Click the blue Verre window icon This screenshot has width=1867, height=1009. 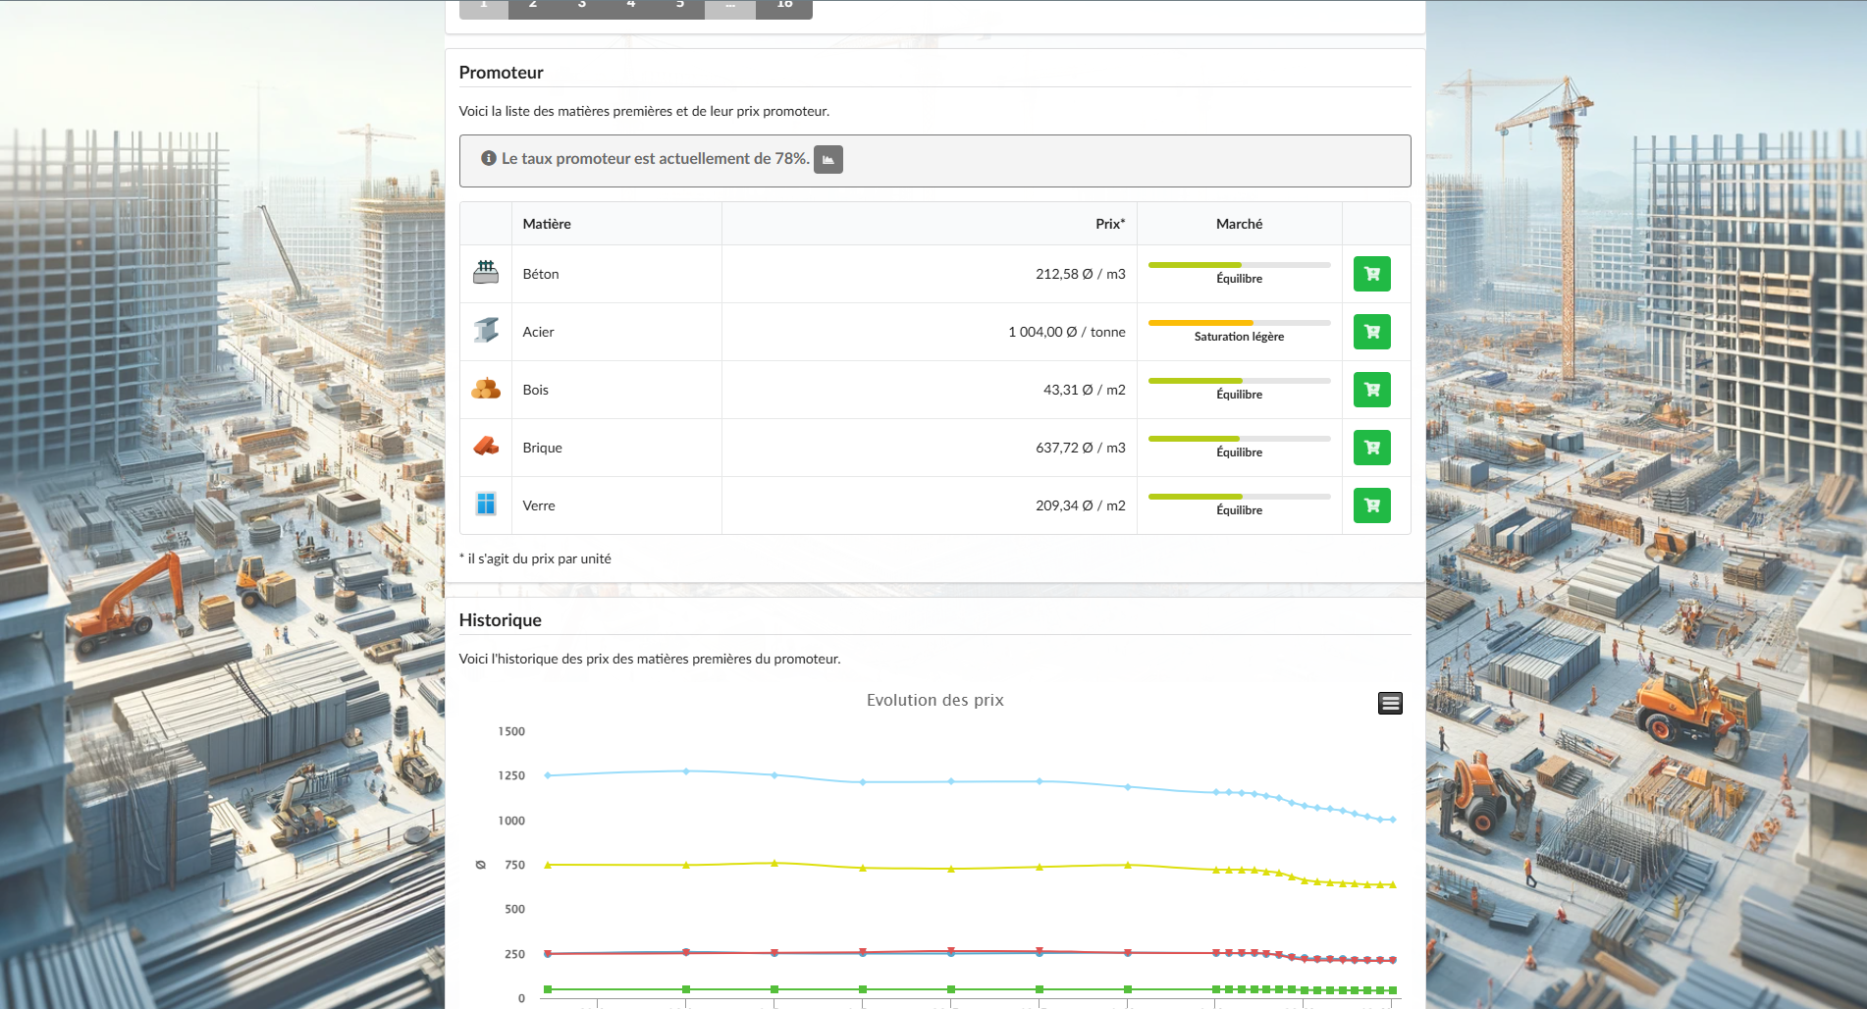(x=486, y=504)
